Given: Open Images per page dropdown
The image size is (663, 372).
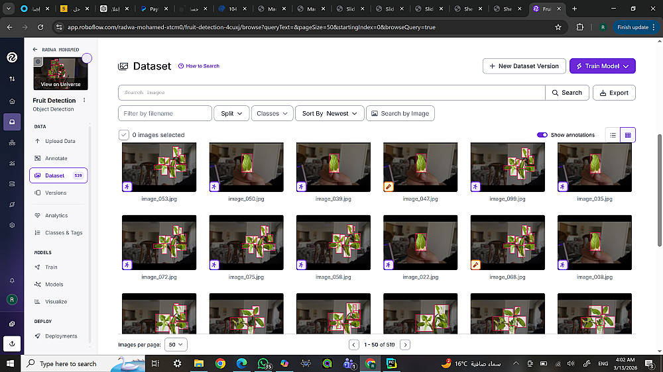Looking at the screenshot, I should (176, 345).
